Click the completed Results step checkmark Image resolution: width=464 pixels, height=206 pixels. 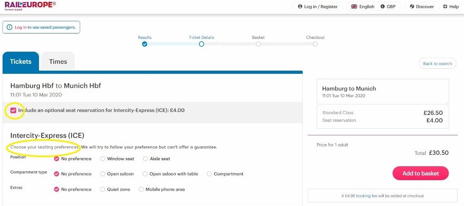tap(145, 44)
